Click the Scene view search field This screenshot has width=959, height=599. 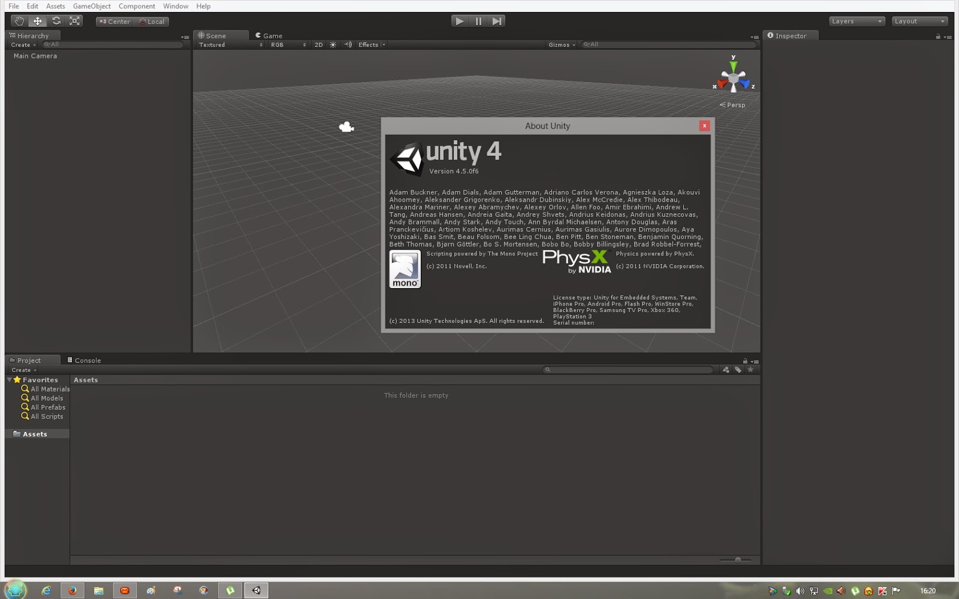668,44
